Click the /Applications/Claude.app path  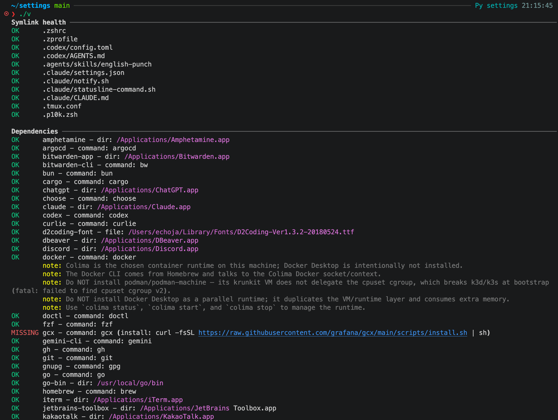point(144,207)
